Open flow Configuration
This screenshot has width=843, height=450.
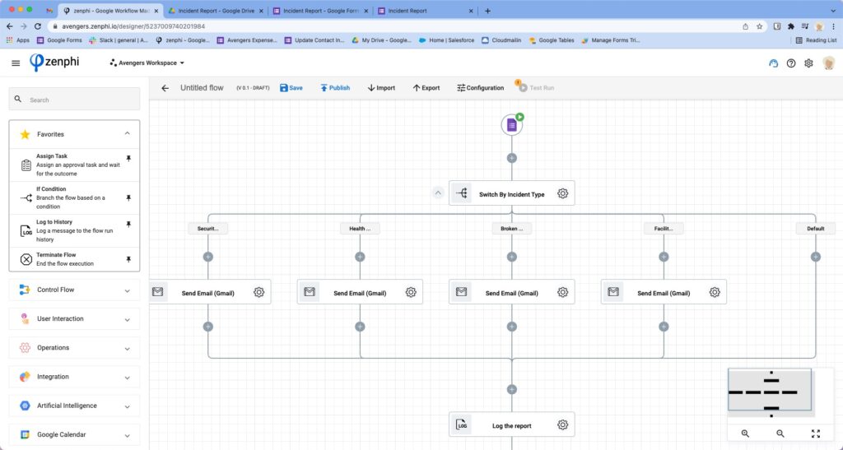pos(480,88)
